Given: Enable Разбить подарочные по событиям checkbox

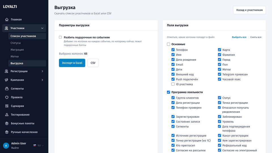Looking at the screenshot, I should [60, 37].
